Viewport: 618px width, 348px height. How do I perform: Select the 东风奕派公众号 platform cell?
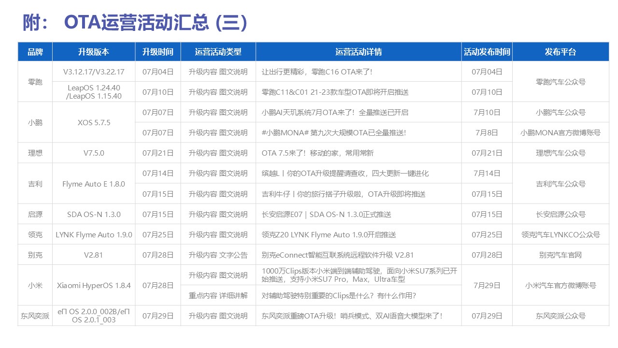tap(561, 316)
